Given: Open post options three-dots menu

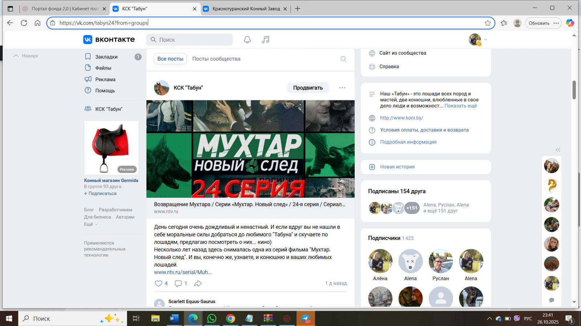Looking at the screenshot, I should point(342,88).
